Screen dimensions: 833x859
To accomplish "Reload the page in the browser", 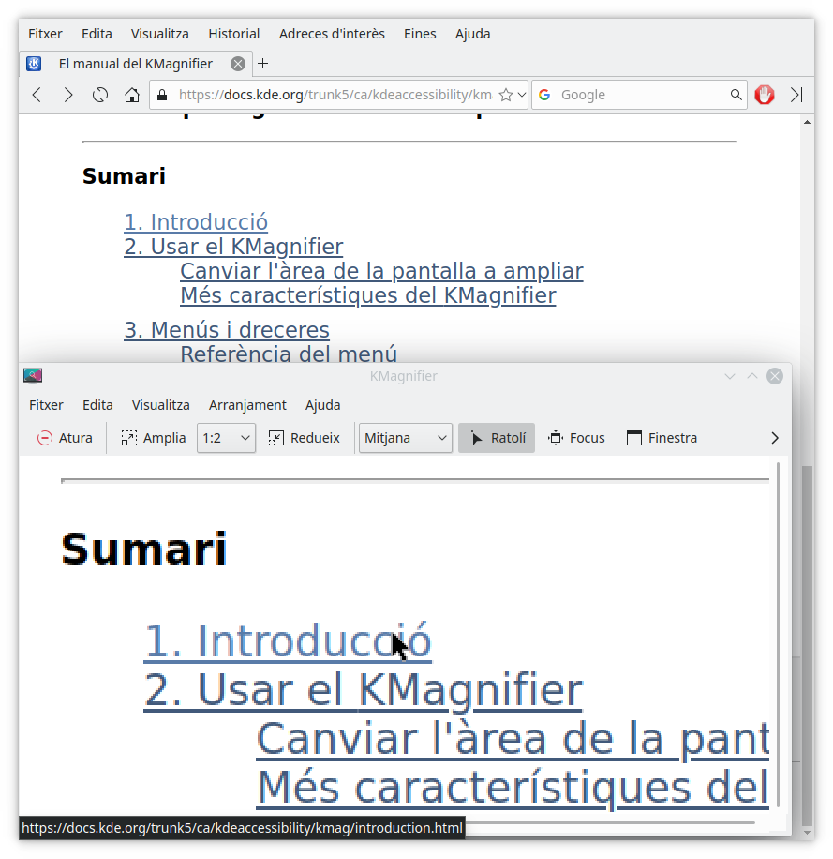I will (100, 95).
